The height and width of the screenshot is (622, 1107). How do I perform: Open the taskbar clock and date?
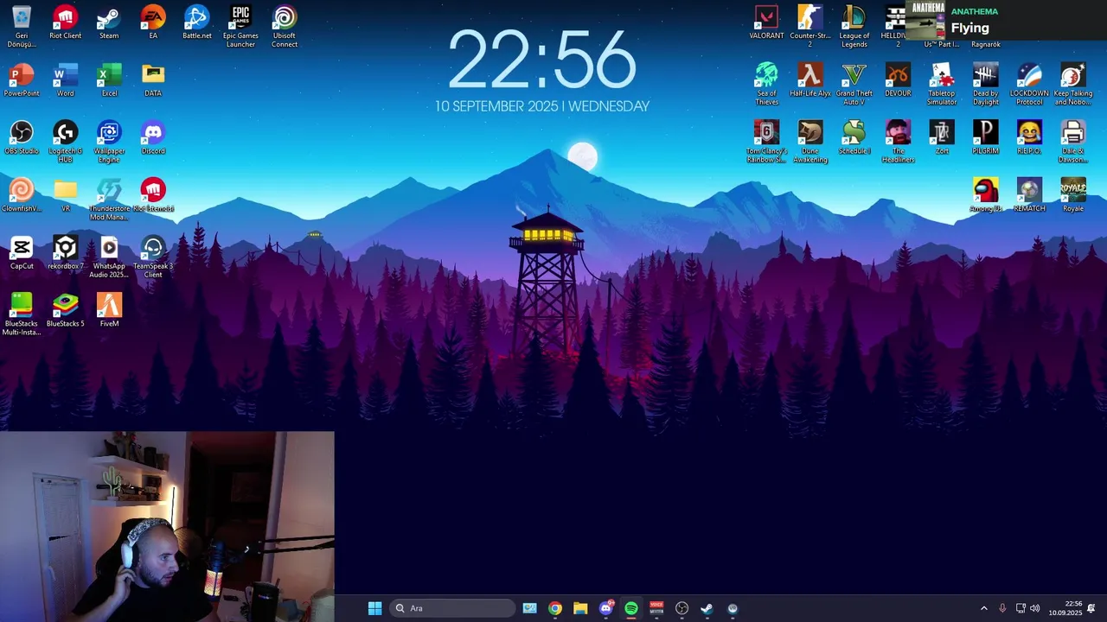(1065, 608)
